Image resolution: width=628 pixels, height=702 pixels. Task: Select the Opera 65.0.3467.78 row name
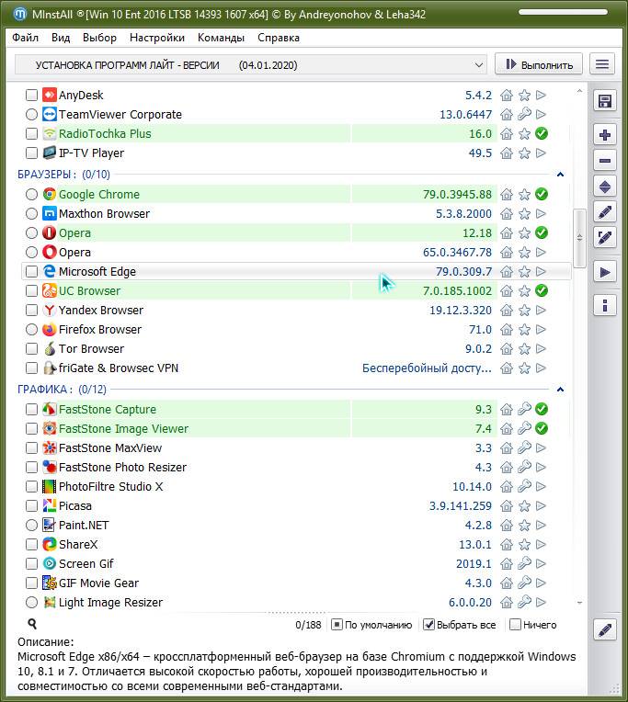(x=74, y=253)
